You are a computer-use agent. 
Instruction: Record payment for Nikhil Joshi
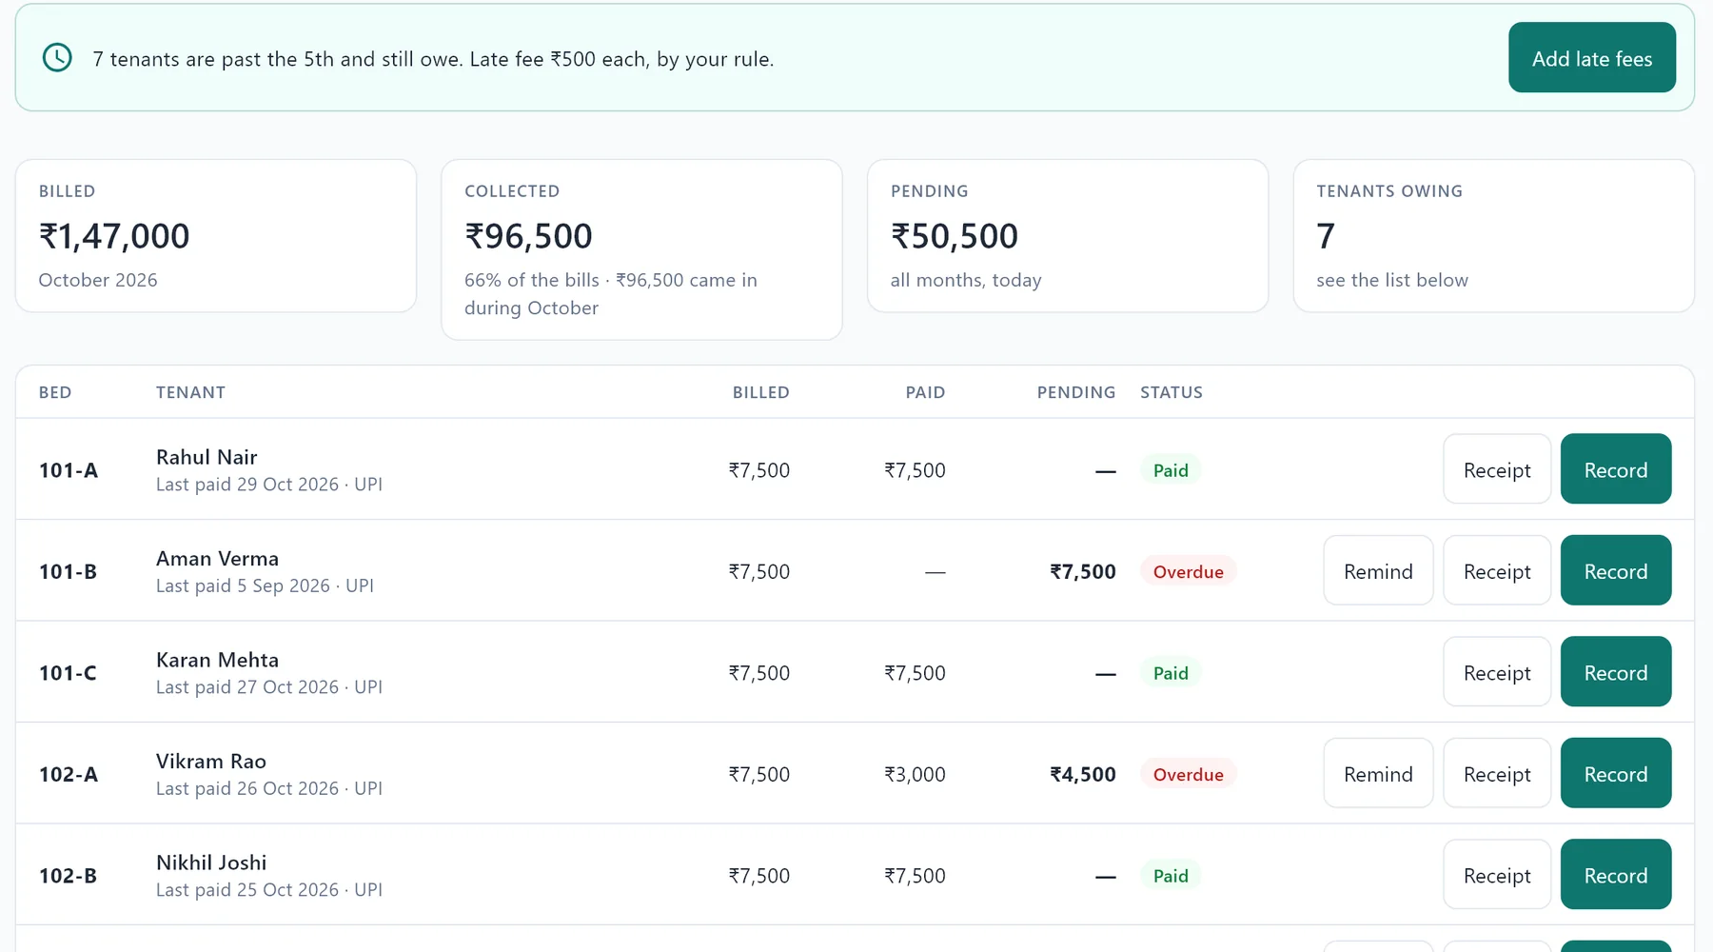coord(1616,875)
